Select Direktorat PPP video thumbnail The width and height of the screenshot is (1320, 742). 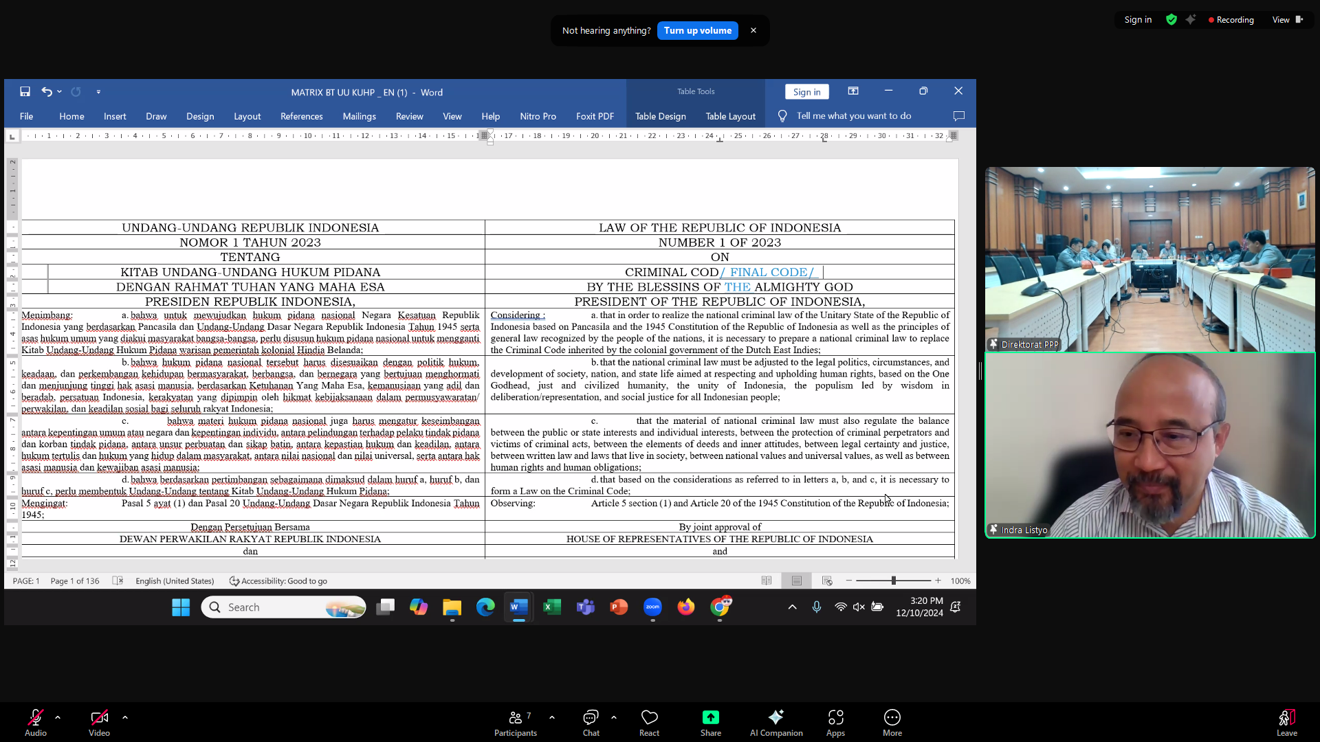(x=1149, y=259)
